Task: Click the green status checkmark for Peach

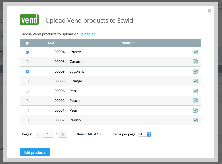Action: click(195, 101)
